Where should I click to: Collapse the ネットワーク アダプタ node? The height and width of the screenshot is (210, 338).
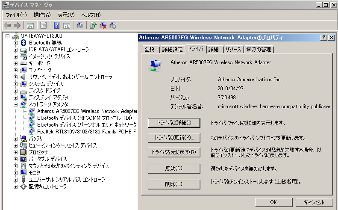(x=15, y=104)
